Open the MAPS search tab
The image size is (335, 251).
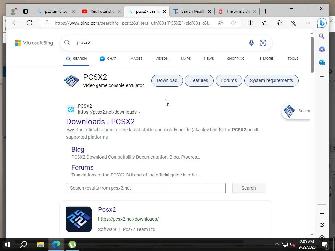click(x=186, y=59)
